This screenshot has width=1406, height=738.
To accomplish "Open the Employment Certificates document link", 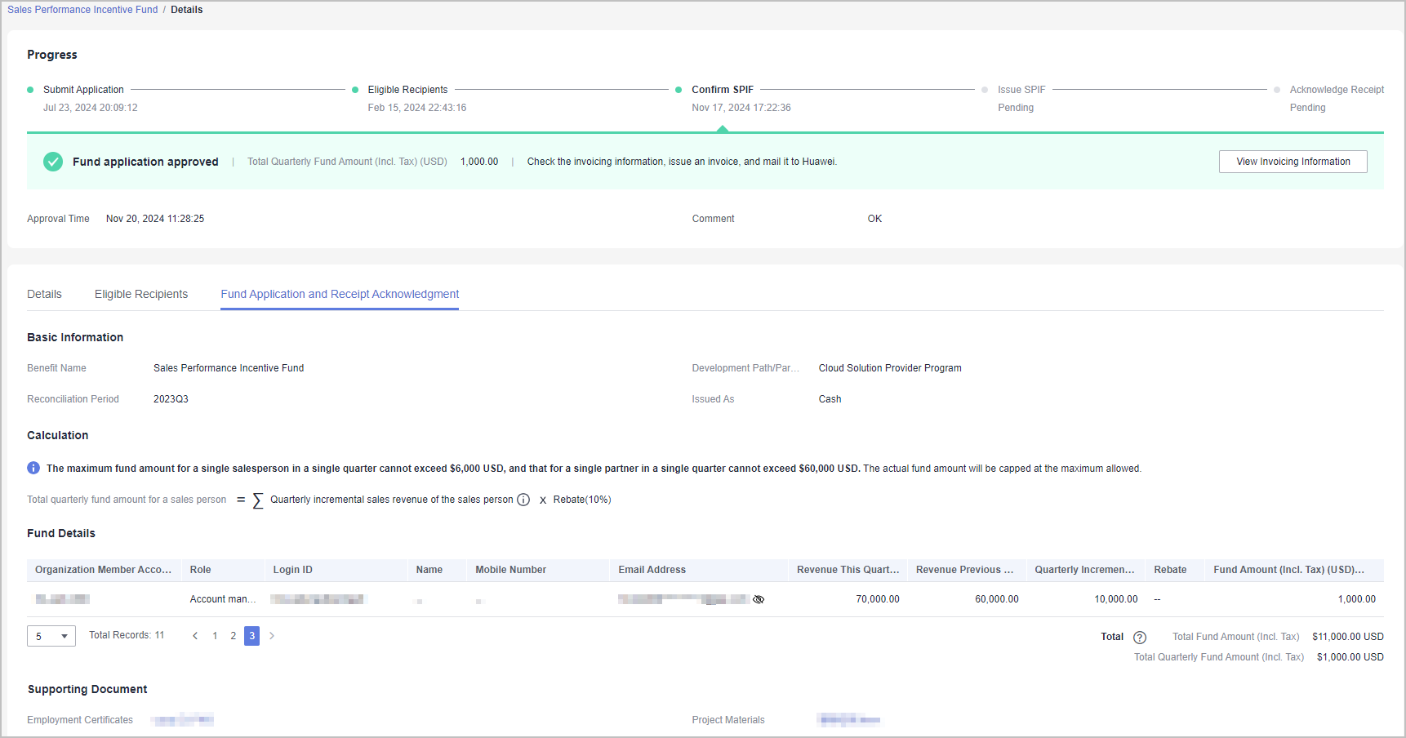I will pyautogui.click(x=183, y=720).
